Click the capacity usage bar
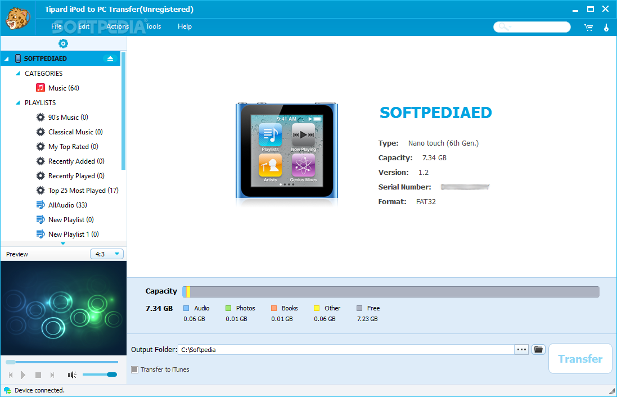This screenshot has width=617, height=397. tap(391, 291)
